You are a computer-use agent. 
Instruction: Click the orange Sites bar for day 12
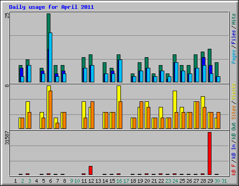tap(92, 115)
